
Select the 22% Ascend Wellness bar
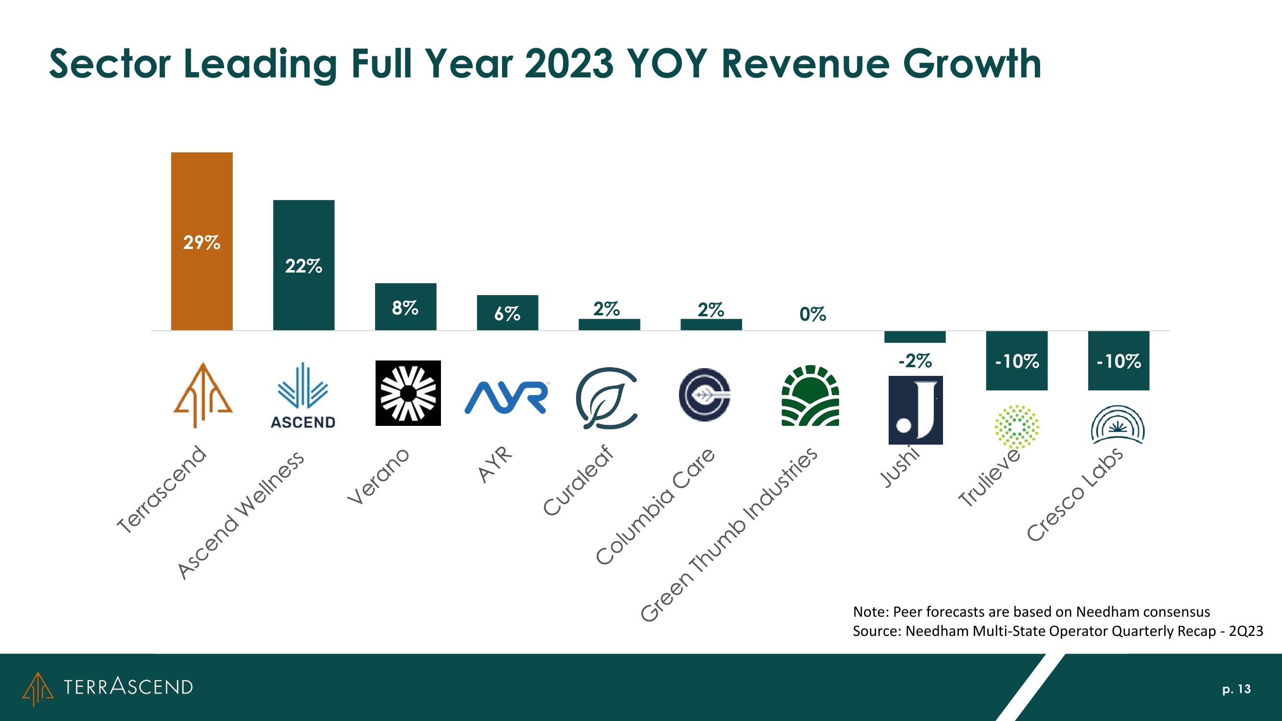[x=304, y=265]
